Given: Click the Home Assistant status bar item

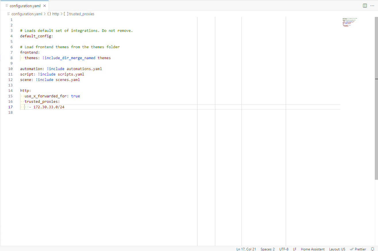Looking at the screenshot, I should coord(313,249).
